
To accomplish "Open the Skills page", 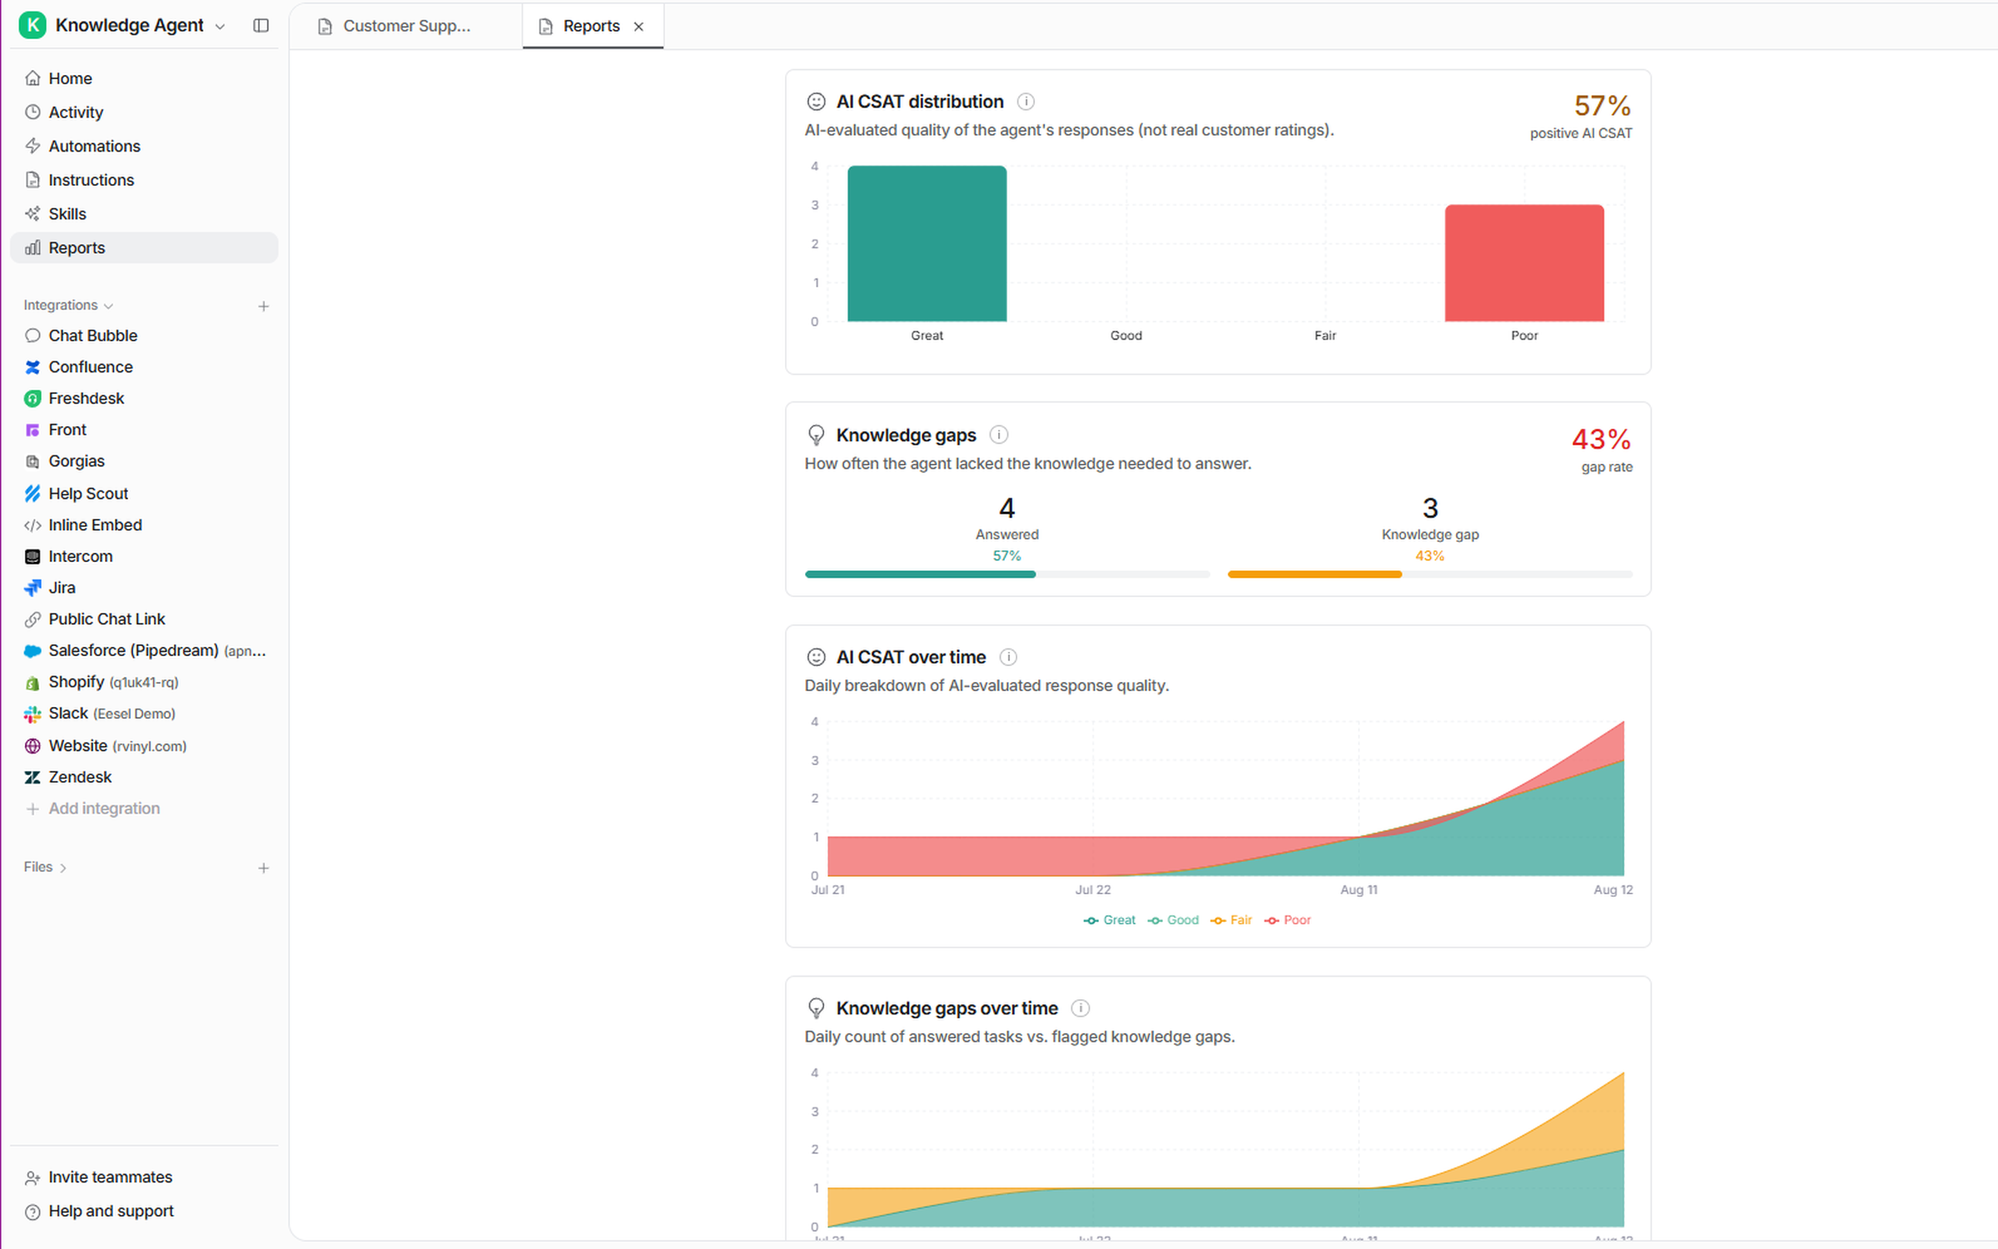I will [x=144, y=214].
